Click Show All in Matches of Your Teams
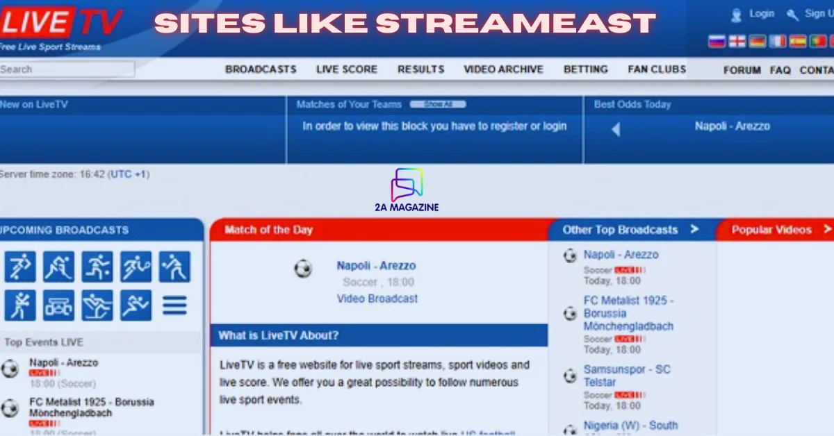Image resolution: width=834 pixels, height=436 pixels. click(438, 104)
